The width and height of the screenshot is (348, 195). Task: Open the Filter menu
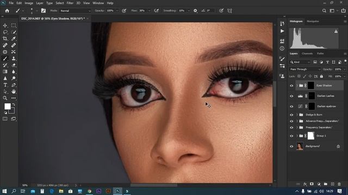[x=70, y=3]
